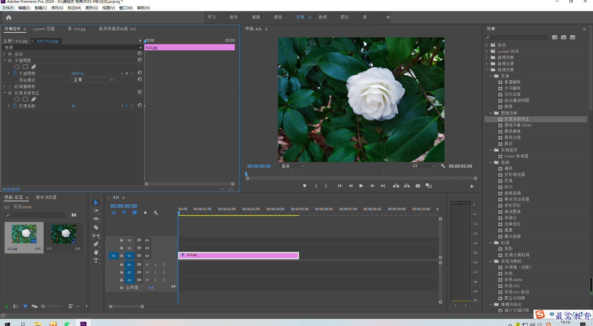Open zoom level dropdown 适合
The width and height of the screenshot is (593, 326).
[293, 166]
